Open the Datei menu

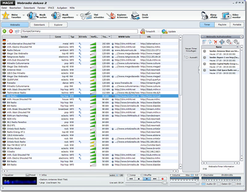pyautogui.click(x=4, y=8)
